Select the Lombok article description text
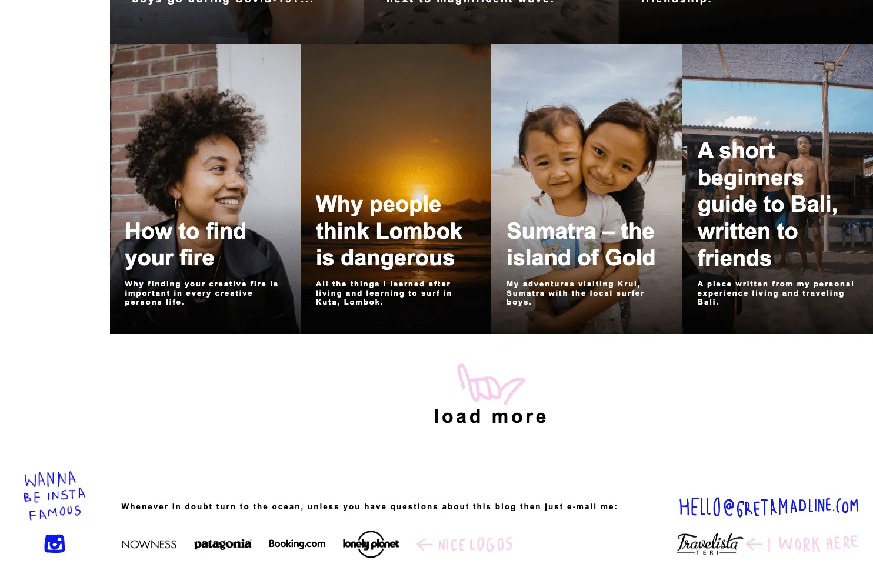Viewport: 873px width, 587px height. click(x=384, y=293)
